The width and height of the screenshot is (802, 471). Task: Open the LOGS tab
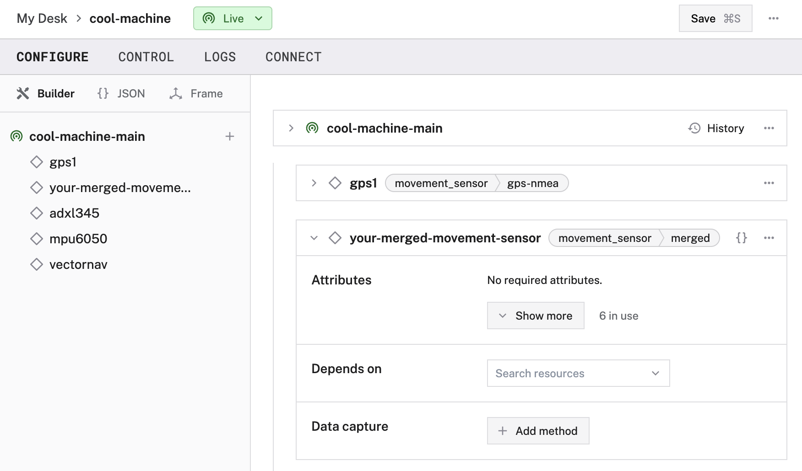point(220,57)
